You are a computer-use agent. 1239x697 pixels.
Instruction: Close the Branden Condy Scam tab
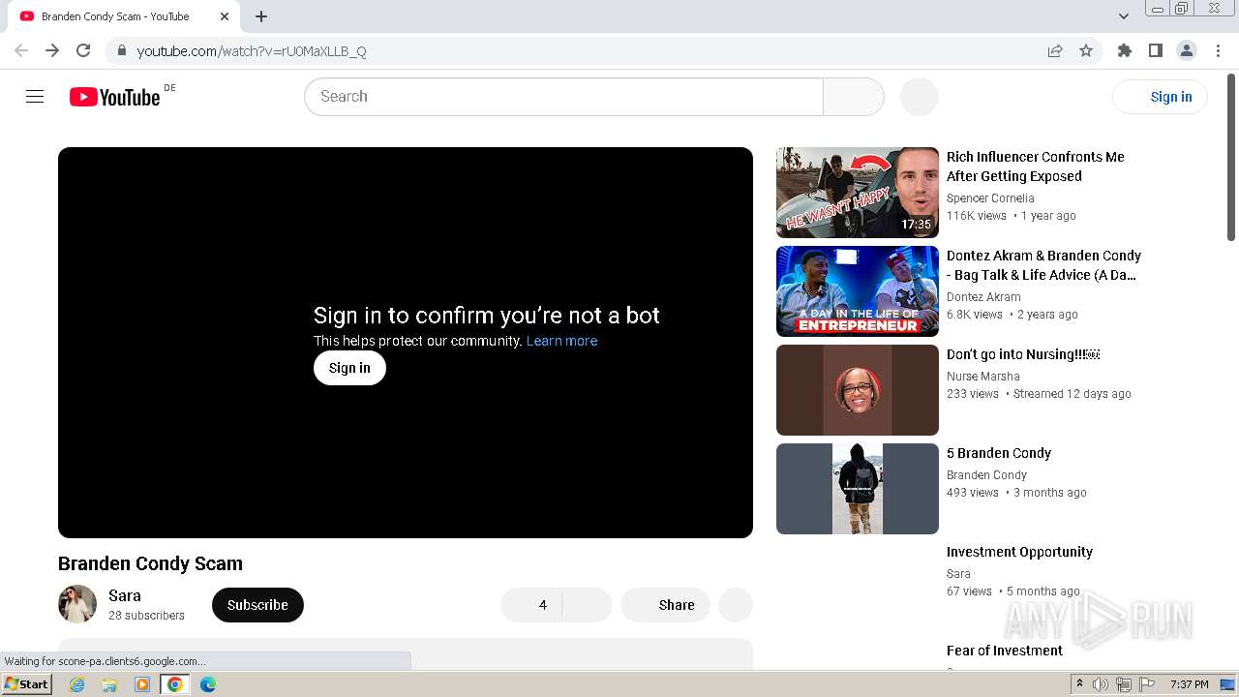coord(224,16)
